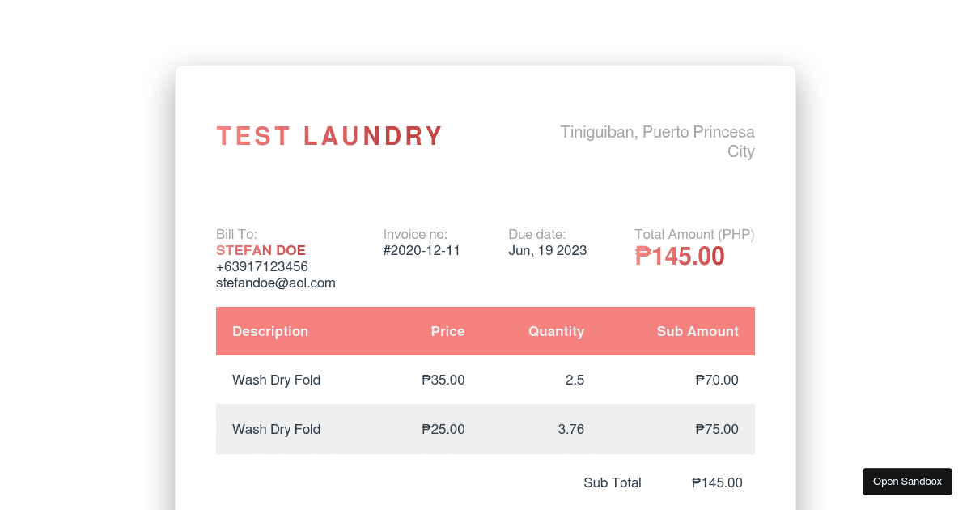971x510 pixels.
Task: Select the Tiniguiban, Puerto Princesa City address
Action: (657, 142)
